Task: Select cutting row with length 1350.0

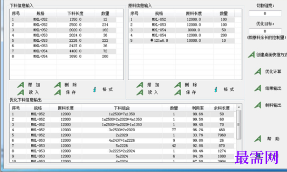Action: 63,19
